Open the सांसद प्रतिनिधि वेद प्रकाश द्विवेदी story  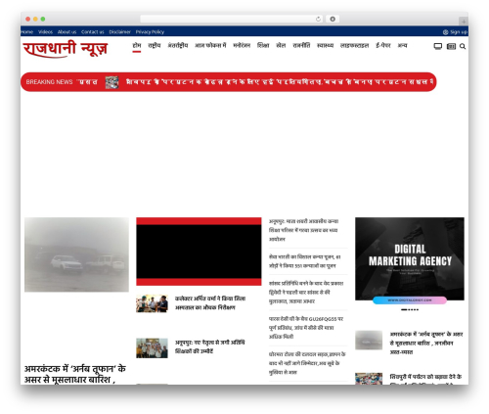pos(306,293)
